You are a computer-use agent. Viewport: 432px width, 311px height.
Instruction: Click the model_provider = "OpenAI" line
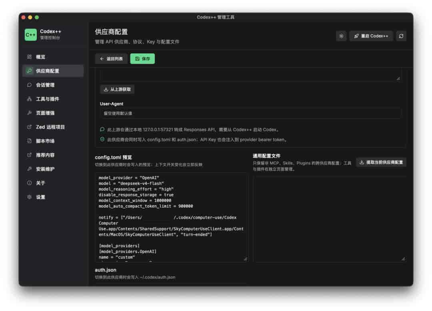coord(129,178)
